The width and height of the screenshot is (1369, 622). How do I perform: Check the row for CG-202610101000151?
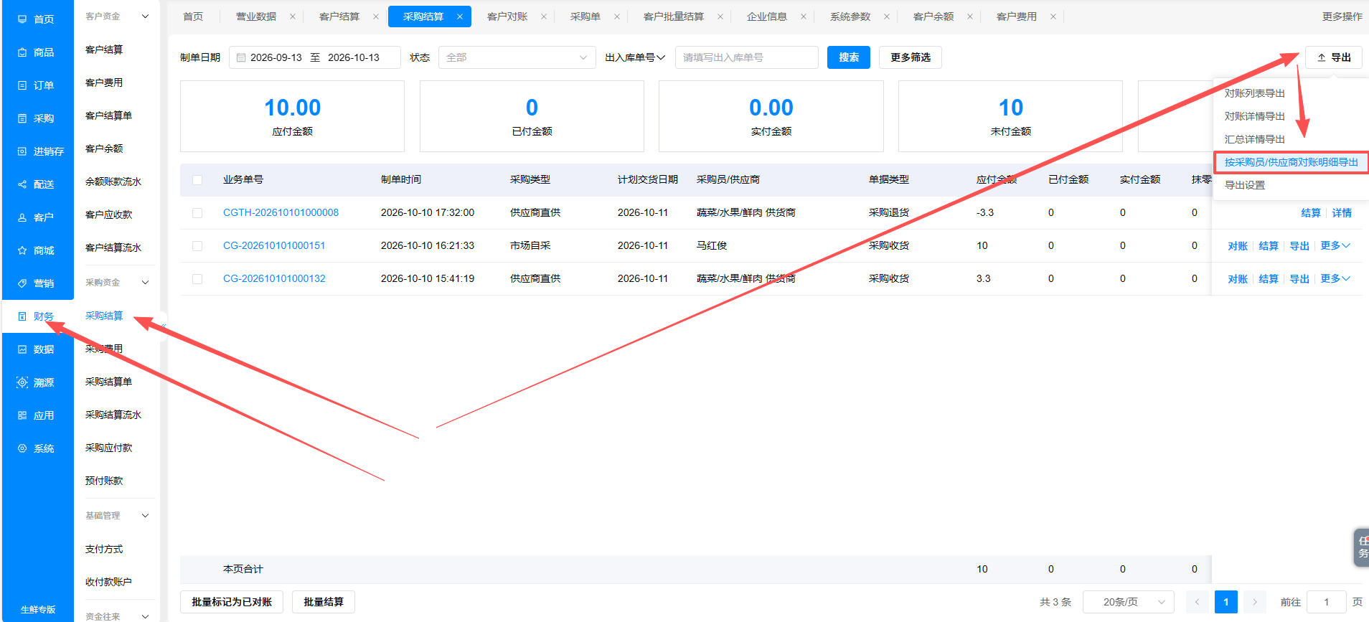click(197, 246)
